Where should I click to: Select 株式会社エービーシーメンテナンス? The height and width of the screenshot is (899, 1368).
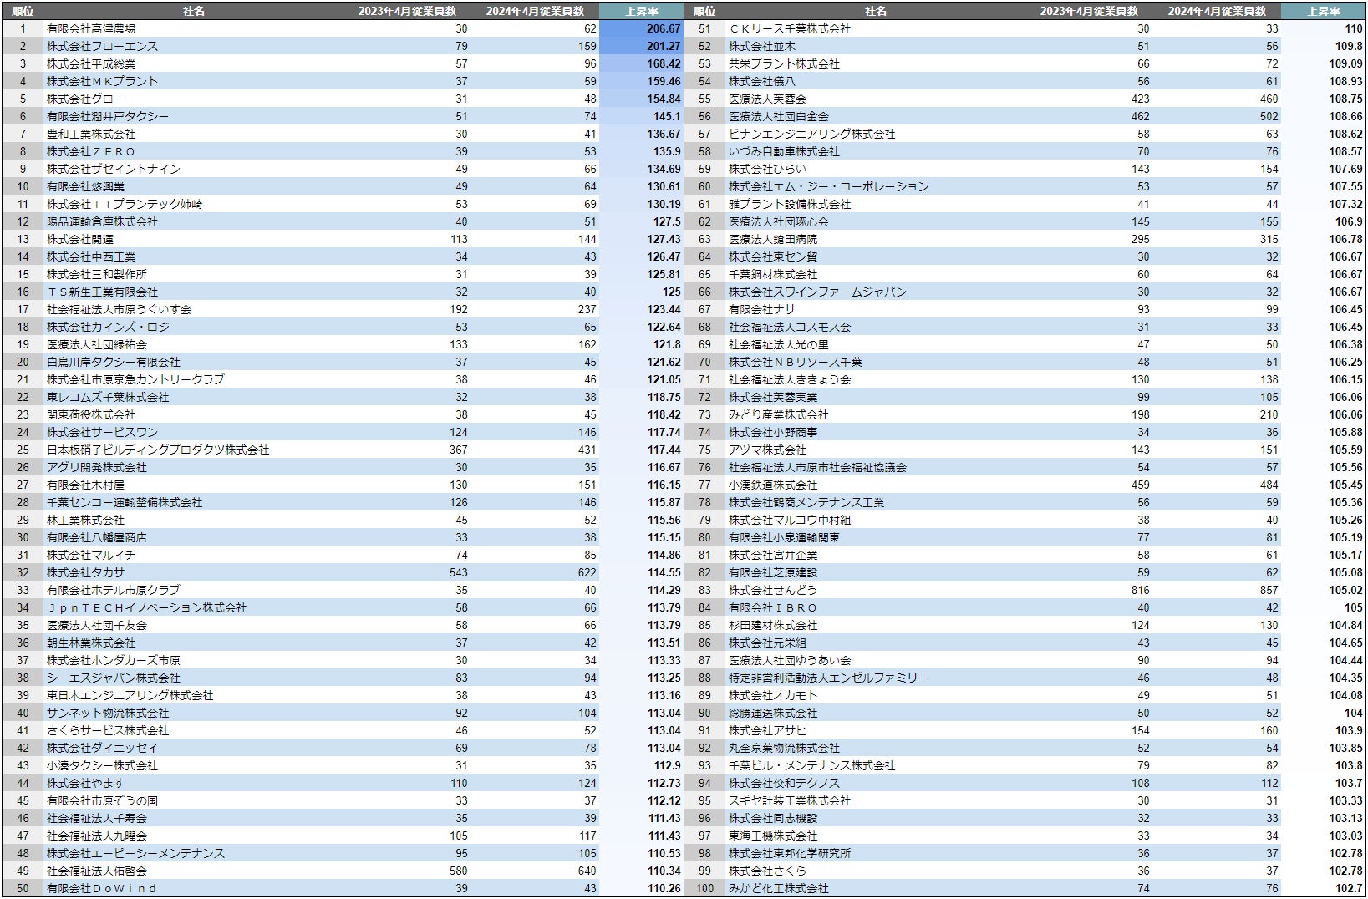pos(135,853)
